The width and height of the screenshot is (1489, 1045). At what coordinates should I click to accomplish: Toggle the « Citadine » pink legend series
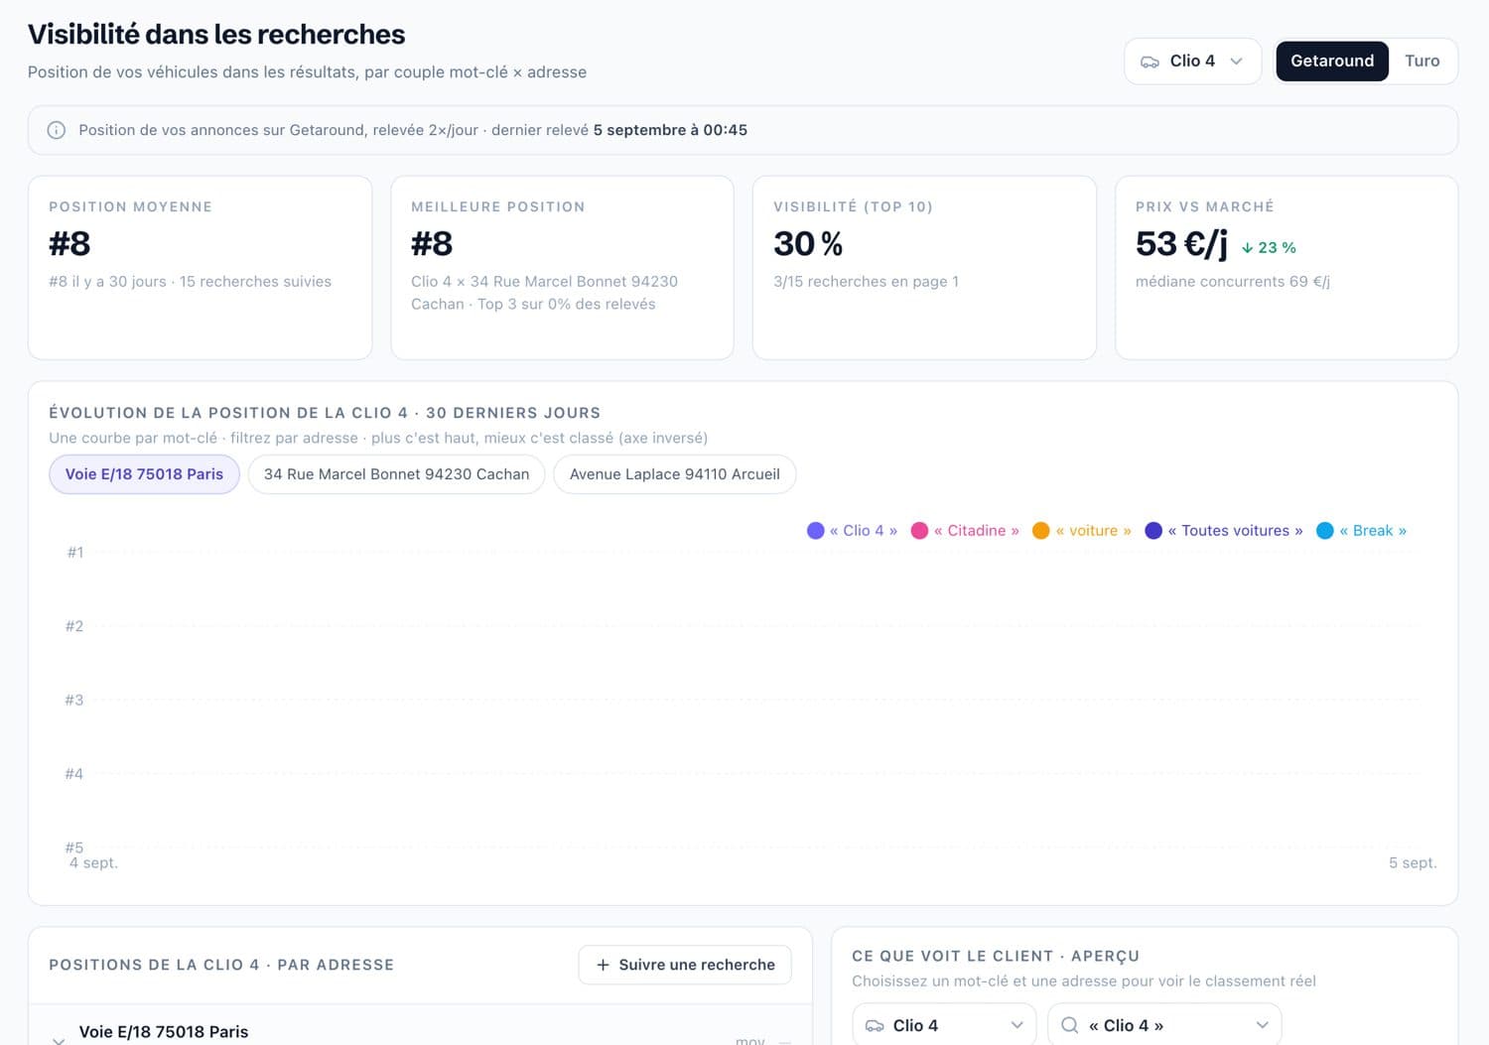pos(965,531)
